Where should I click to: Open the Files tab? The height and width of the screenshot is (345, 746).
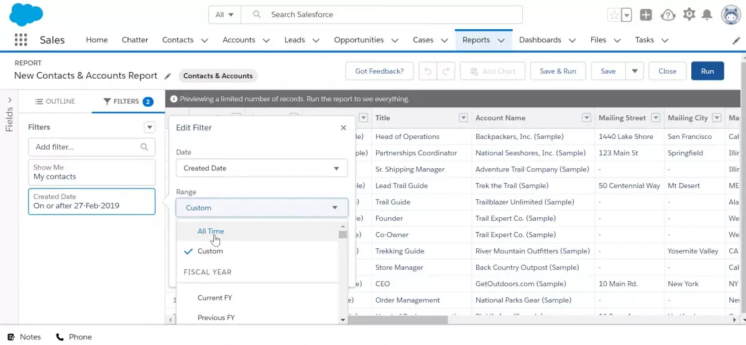click(x=598, y=40)
